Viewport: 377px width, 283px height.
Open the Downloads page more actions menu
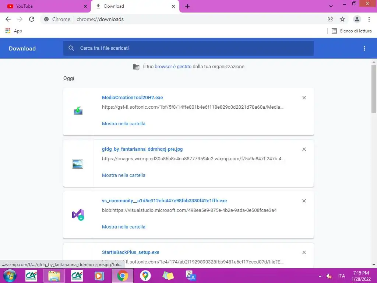(x=364, y=48)
